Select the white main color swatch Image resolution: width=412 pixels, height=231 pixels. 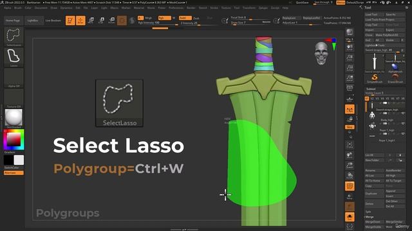point(19,160)
